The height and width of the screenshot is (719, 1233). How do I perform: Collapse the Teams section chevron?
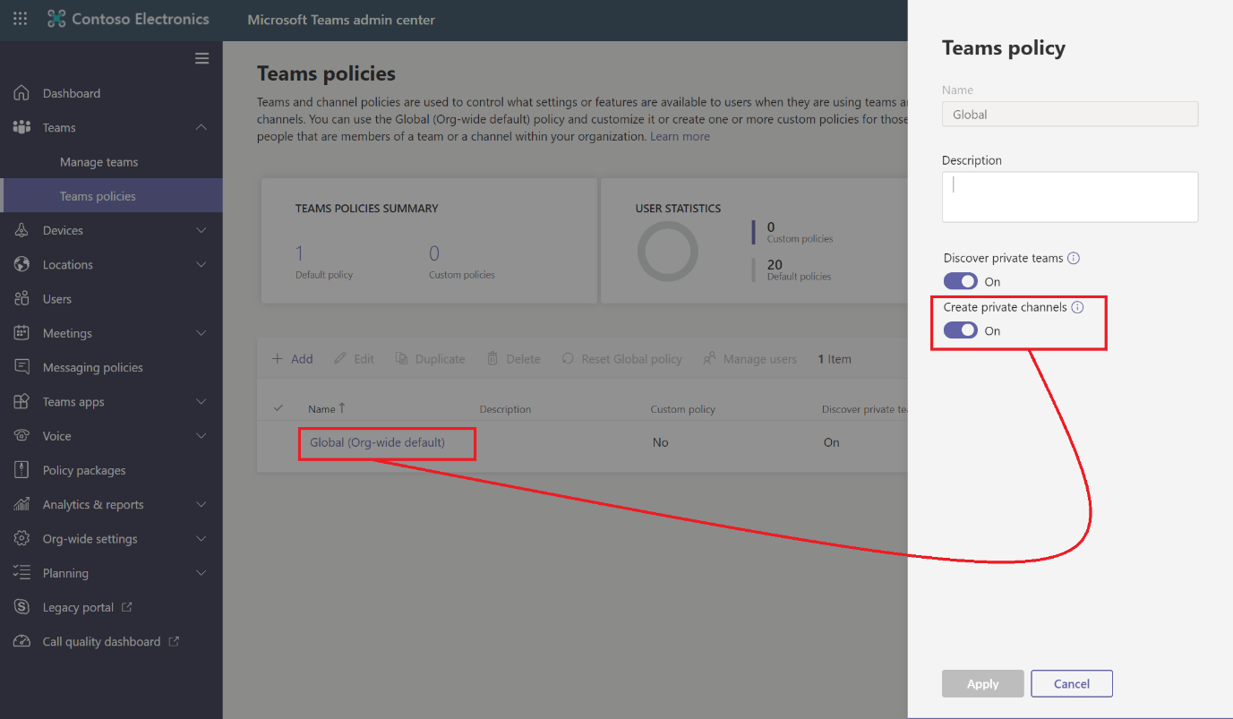(201, 127)
